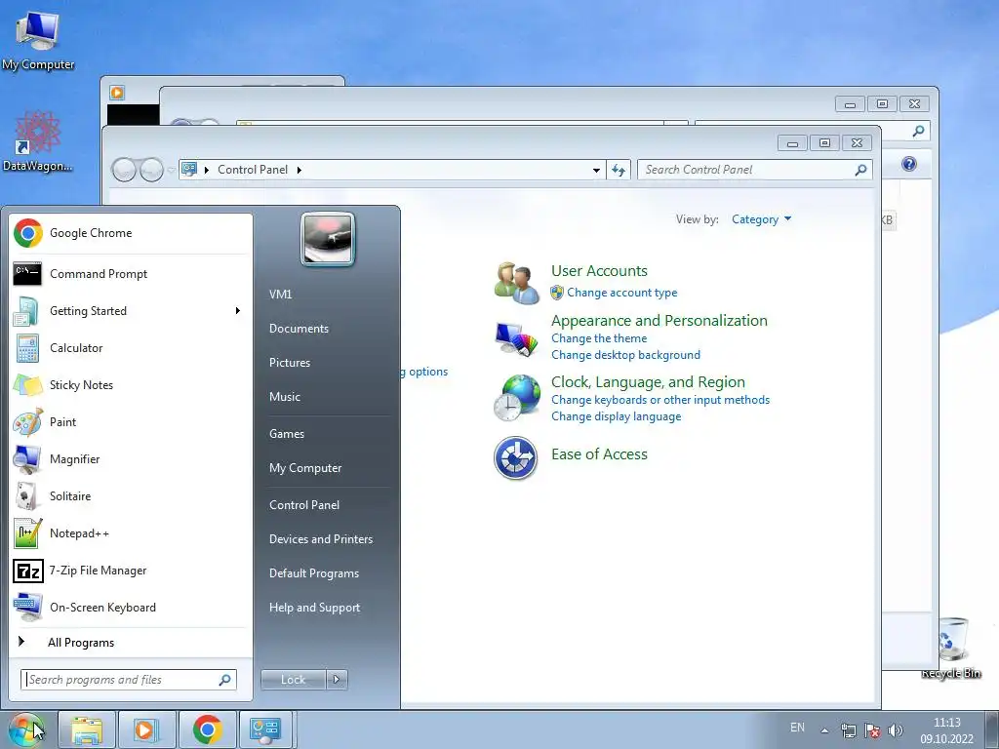Launch Sticky Notes from Start menu

pos(130,384)
